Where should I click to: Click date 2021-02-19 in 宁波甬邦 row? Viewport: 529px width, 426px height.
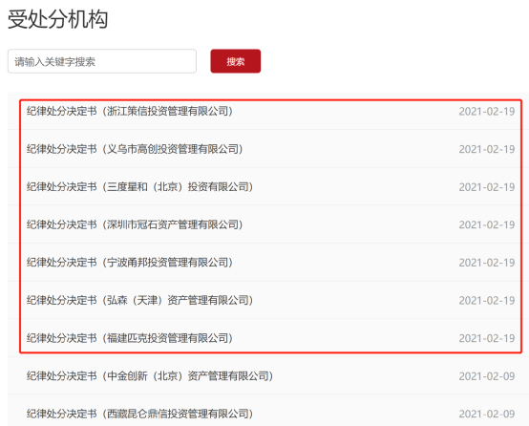click(x=487, y=263)
